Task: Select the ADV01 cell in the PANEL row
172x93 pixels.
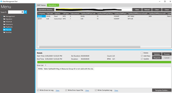Action: click(41, 16)
